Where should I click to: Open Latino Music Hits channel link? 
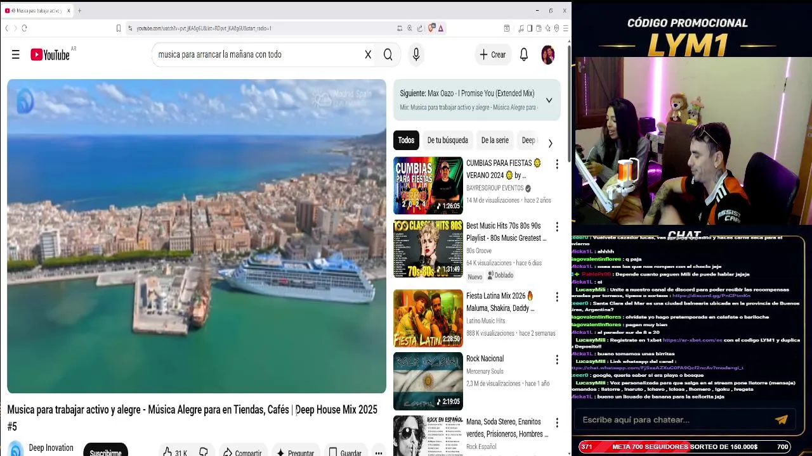click(486, 321)
